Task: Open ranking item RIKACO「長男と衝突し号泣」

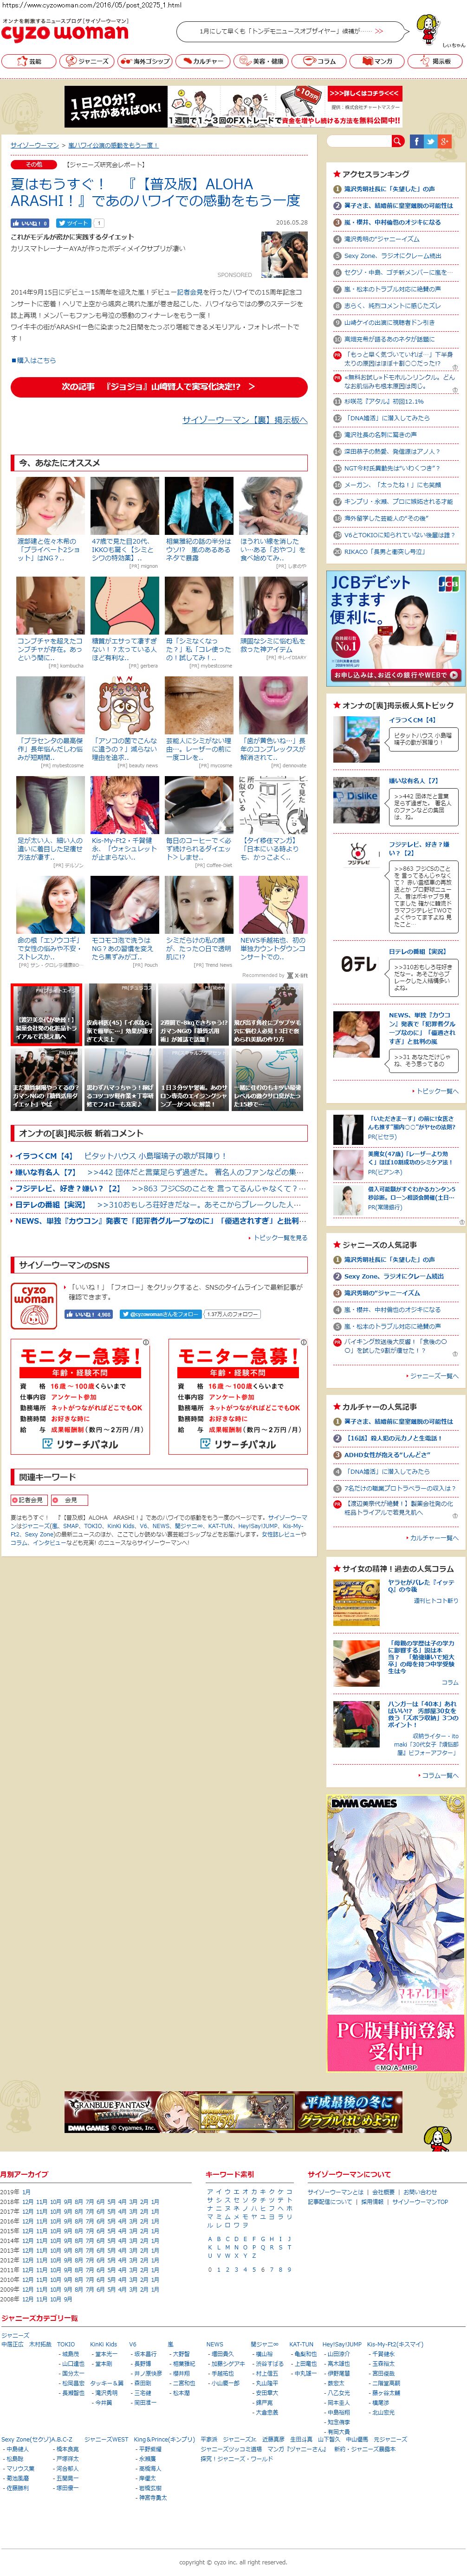Action: pos(384,551)
